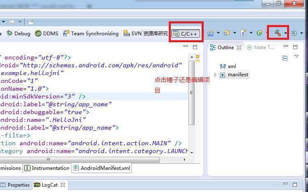Click the editor horizontal scrollbar thumb
This screenshot has height=192, width=308.
(x=79, y=160)
